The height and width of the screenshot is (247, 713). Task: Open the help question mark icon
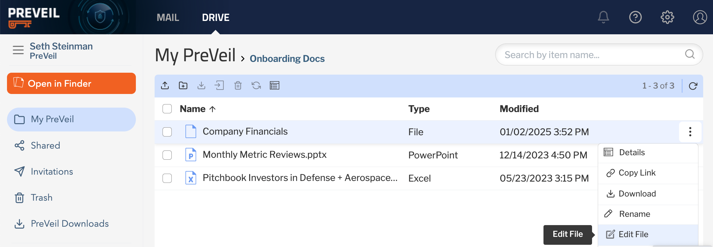[x=635, y=17]
